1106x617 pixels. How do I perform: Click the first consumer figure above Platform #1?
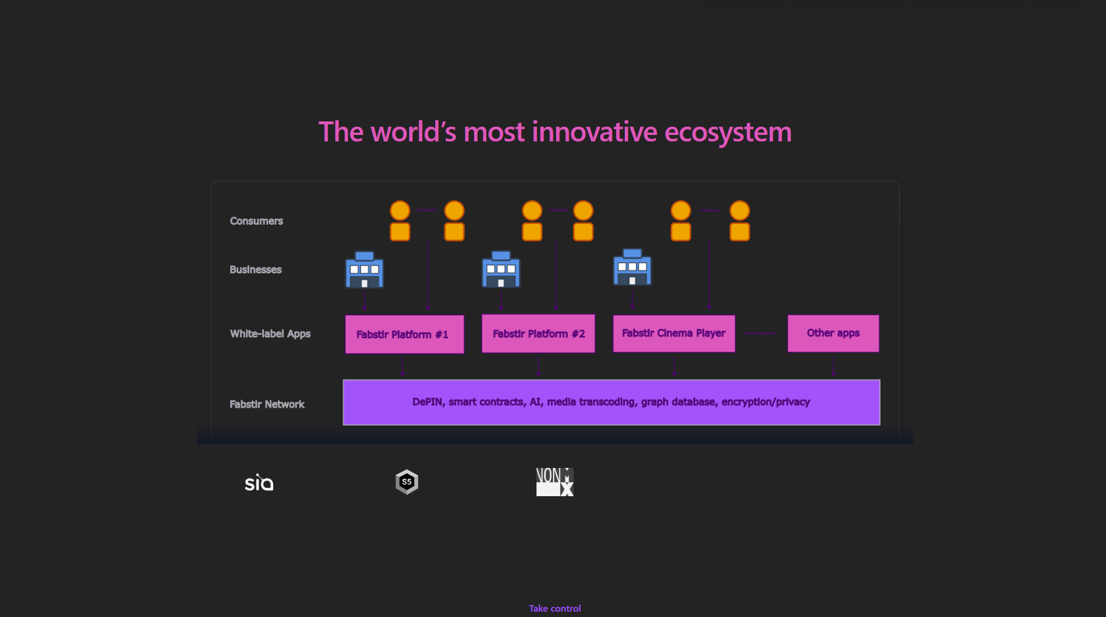click(400, 221)
